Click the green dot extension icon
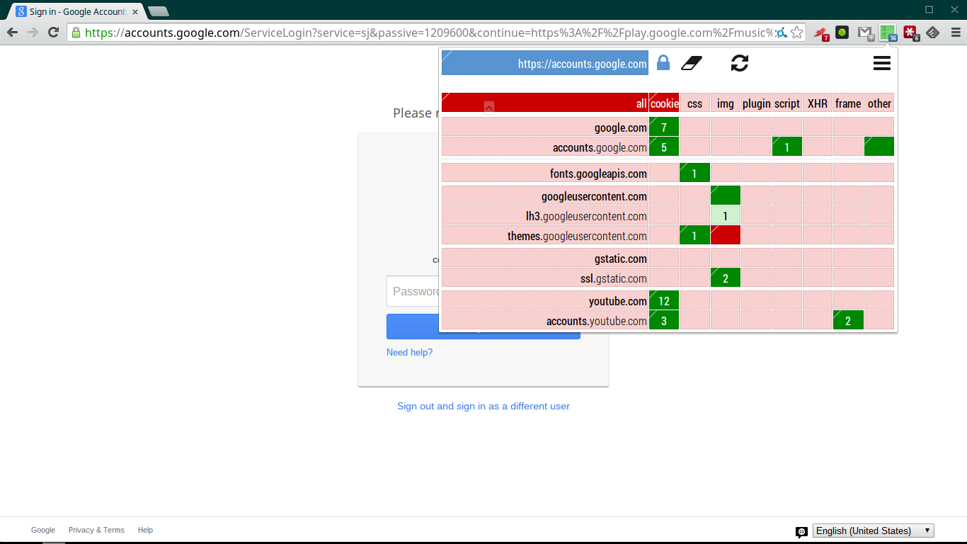 [x=842, y=33]
